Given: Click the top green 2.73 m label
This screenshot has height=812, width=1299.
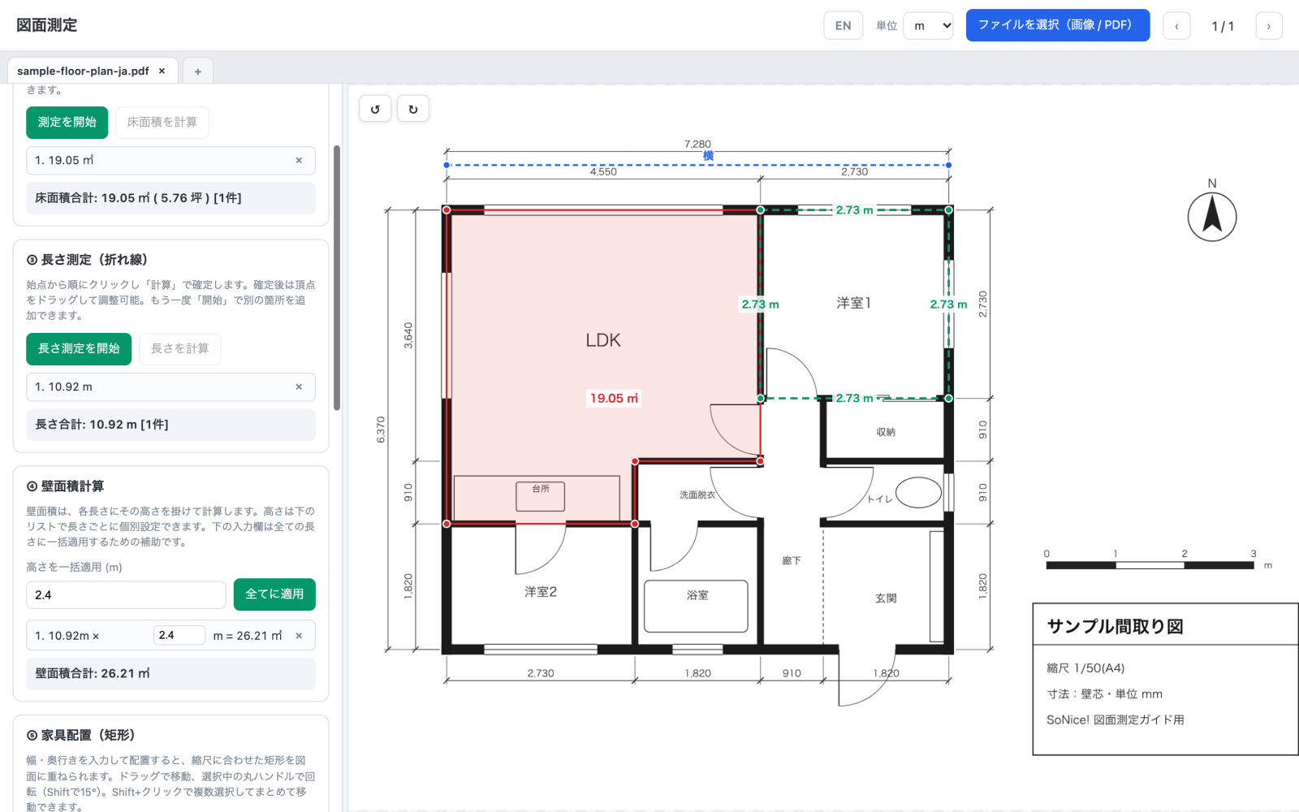Looking at the screenshot, I should pos(854,209).
